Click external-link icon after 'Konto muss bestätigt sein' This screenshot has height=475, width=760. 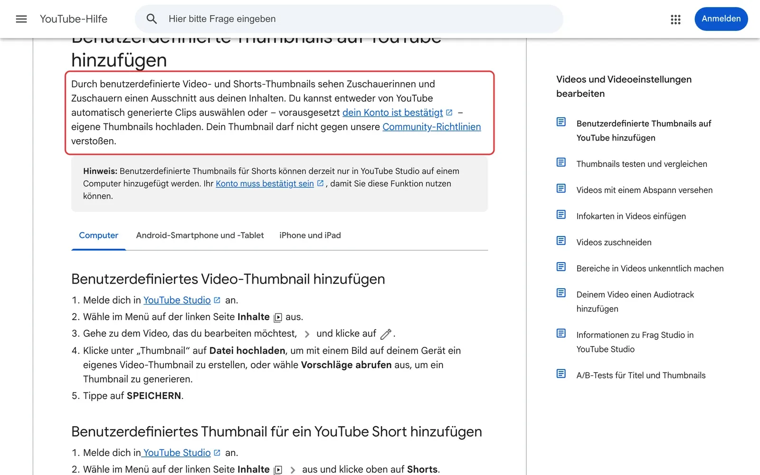[320, 183]
